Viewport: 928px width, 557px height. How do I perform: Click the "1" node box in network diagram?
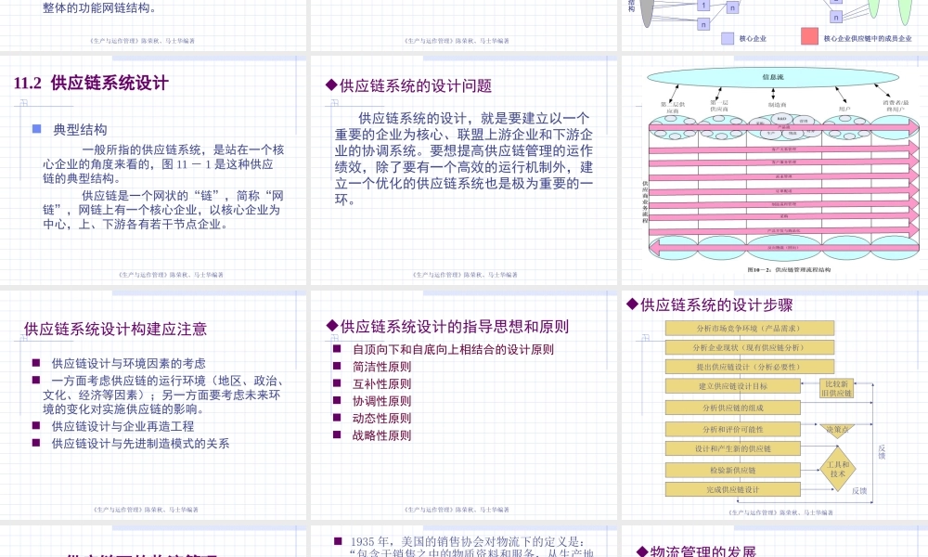pyautogui.click(x=703, y=6)
